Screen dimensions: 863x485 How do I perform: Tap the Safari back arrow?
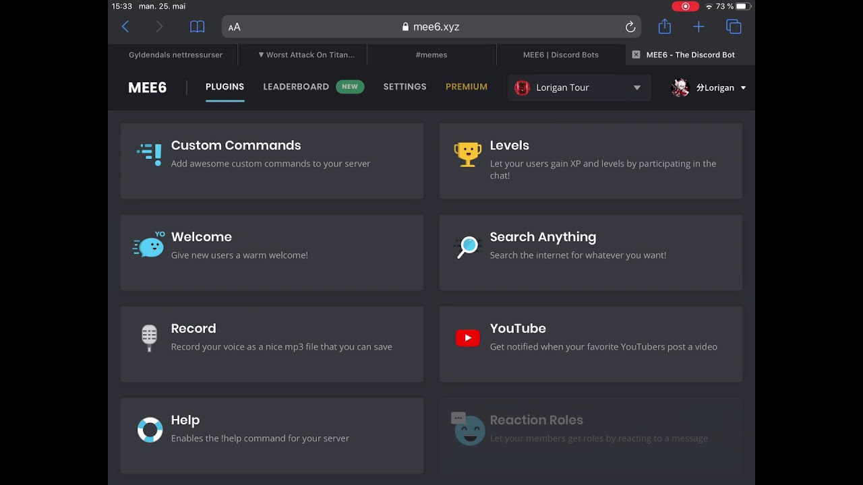coord(125,27)
